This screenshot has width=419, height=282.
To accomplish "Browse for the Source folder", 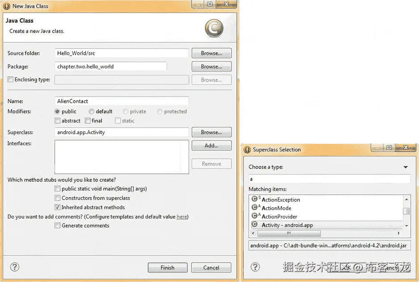I will pos(212,53).
